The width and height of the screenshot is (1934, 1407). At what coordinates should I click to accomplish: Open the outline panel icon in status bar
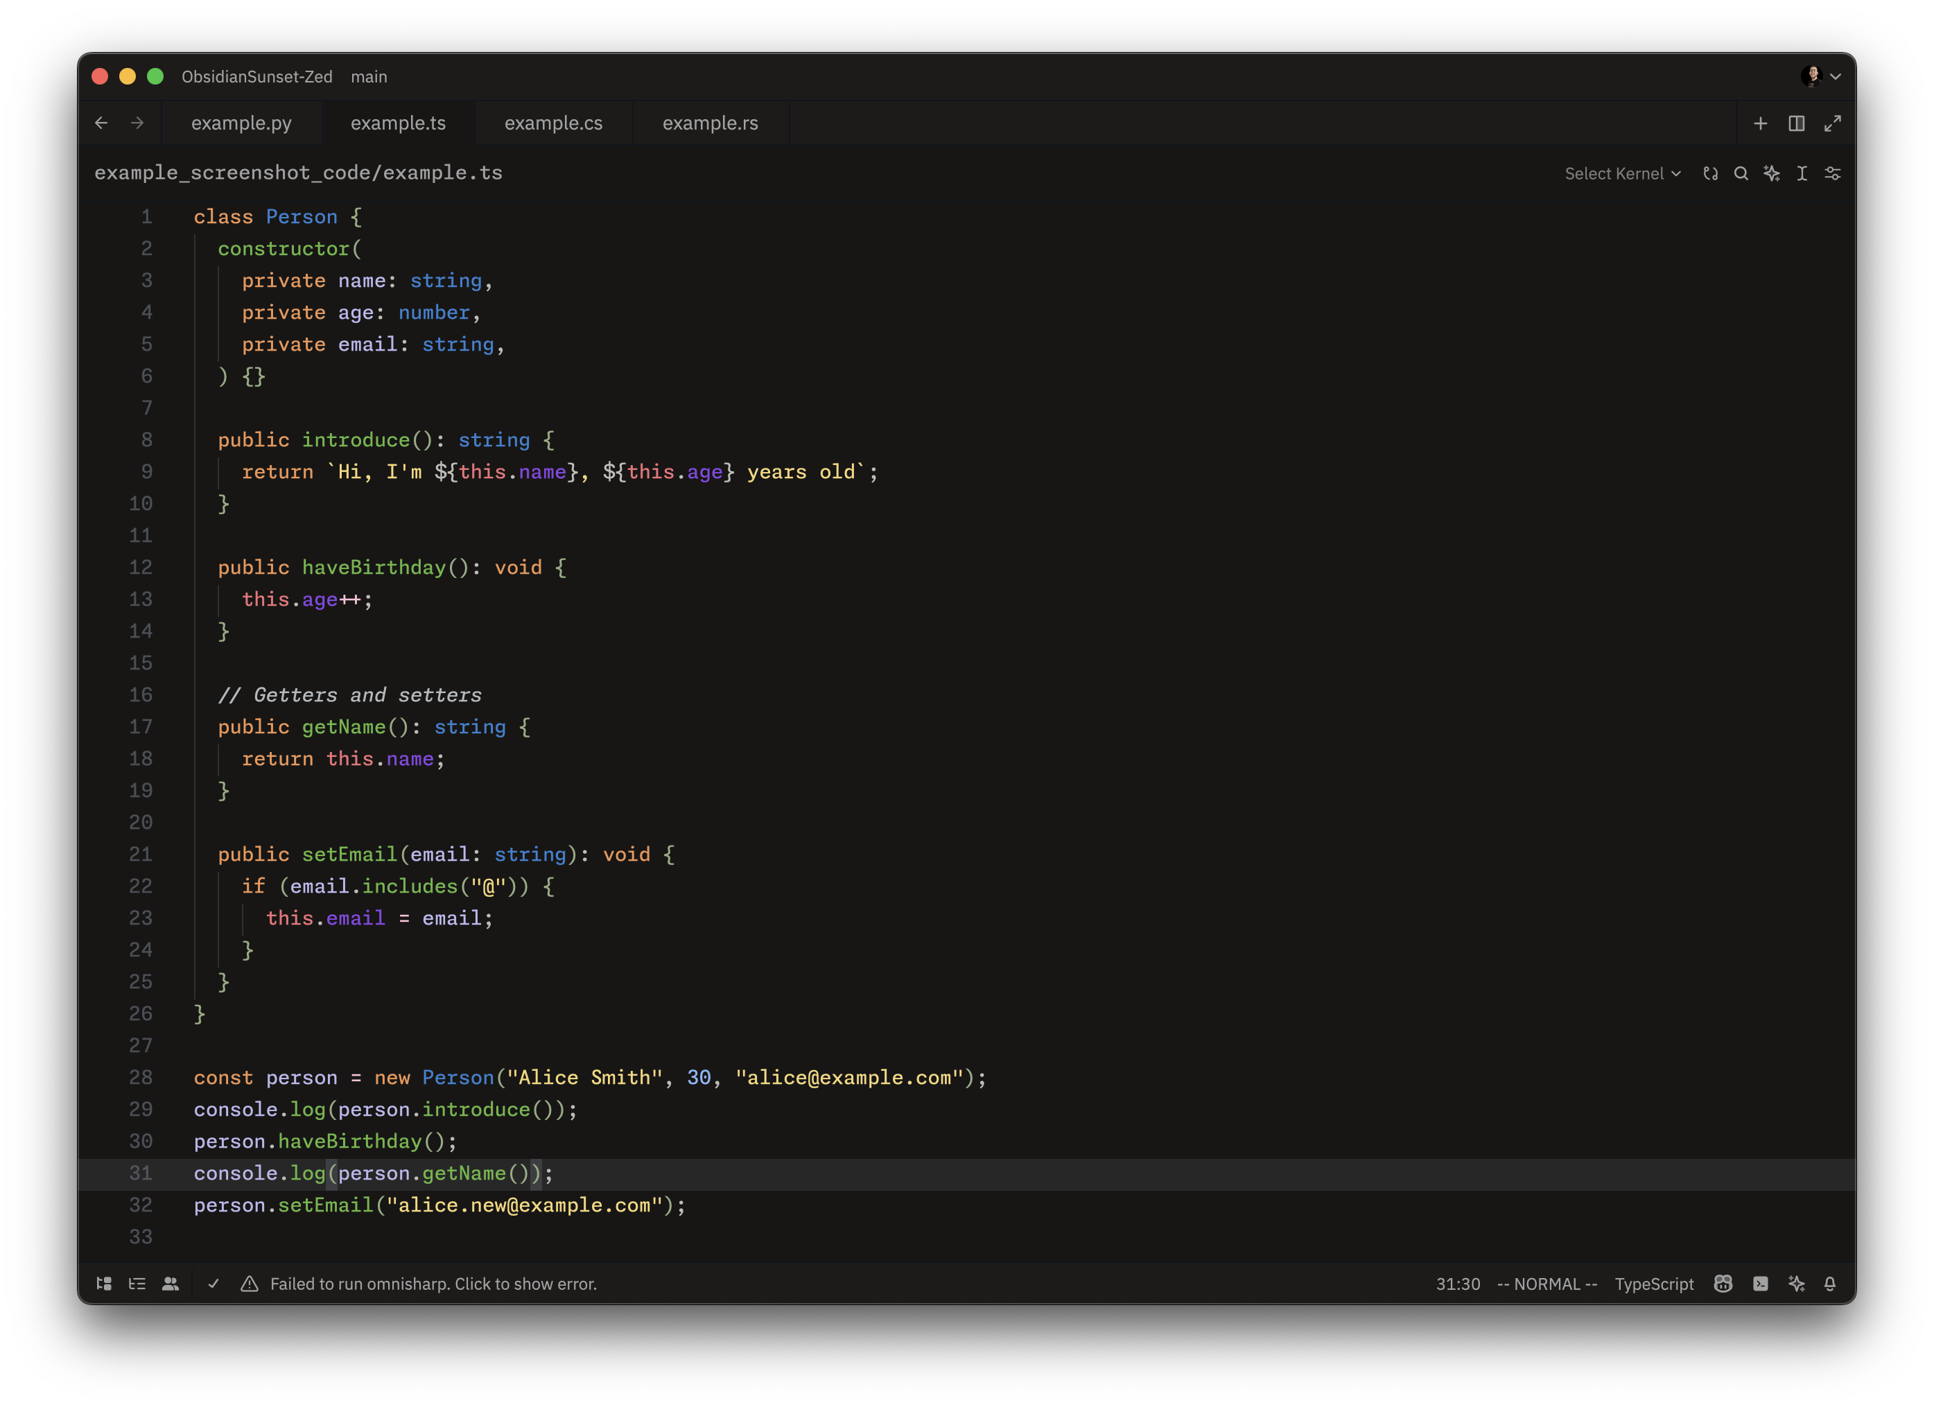click(x=137, y=1284)
